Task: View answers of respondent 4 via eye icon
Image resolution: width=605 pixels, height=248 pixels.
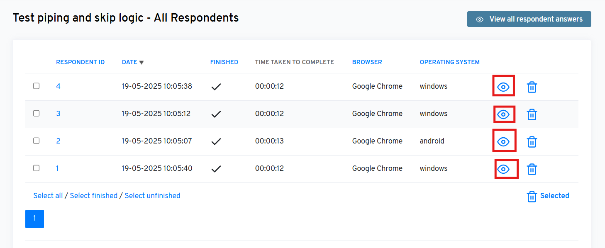Action: click(503, 87)
